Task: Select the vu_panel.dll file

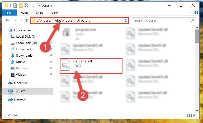Action: pyautogui.click(x=91, y=66)
